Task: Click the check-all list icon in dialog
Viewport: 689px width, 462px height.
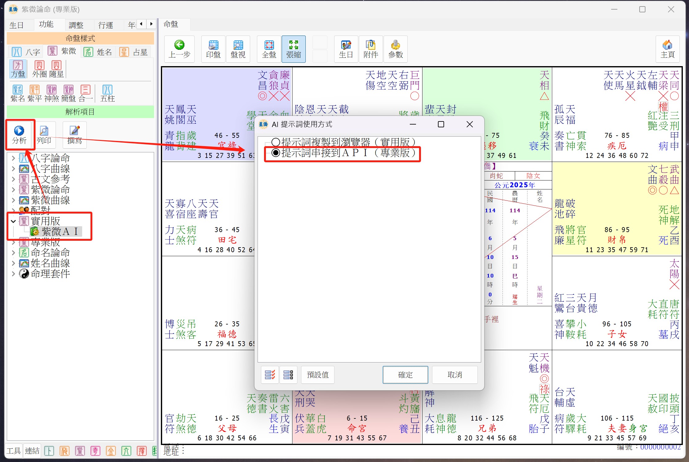Action: click(x=270, y=375)
